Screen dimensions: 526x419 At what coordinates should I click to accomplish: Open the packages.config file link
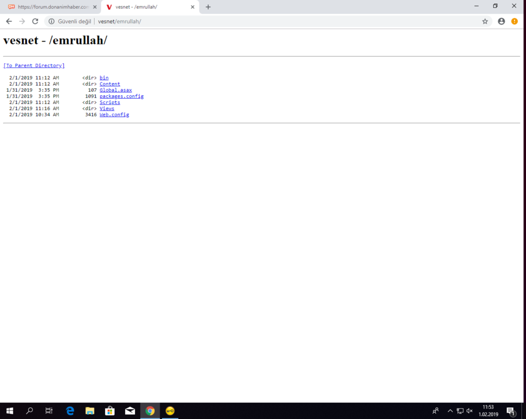point(122,96)
